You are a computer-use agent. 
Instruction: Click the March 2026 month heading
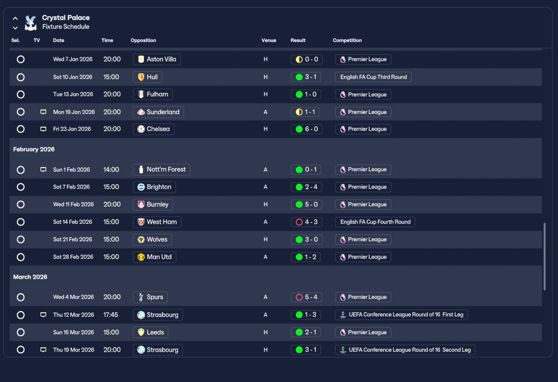click(30, 277)
